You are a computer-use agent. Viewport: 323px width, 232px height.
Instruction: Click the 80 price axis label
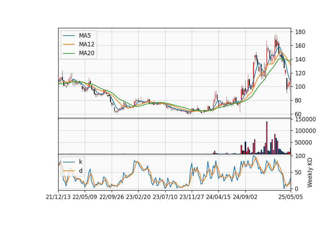click(298, 101)
